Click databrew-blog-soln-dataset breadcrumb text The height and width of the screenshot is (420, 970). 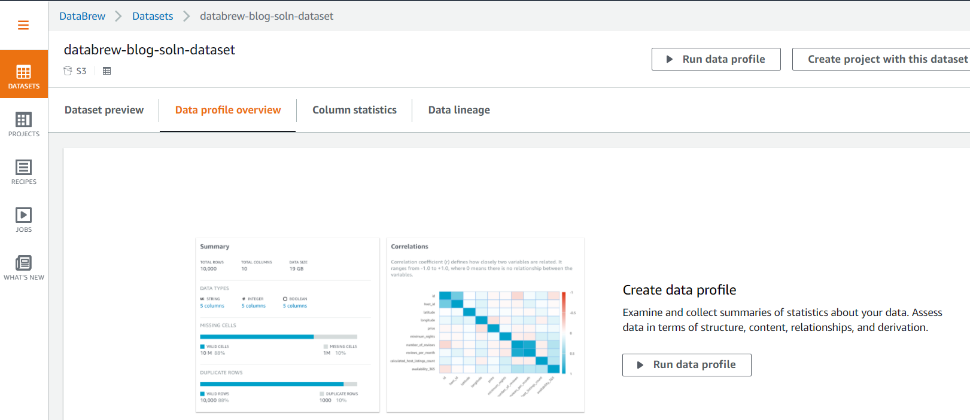pyautogui.click(x=266, y=16)
